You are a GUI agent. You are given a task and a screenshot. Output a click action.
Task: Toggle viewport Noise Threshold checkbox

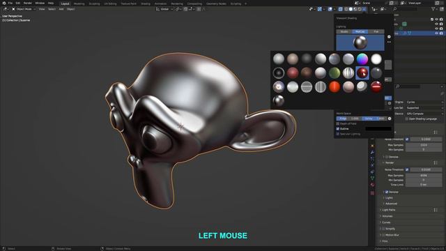click(407, 139)
